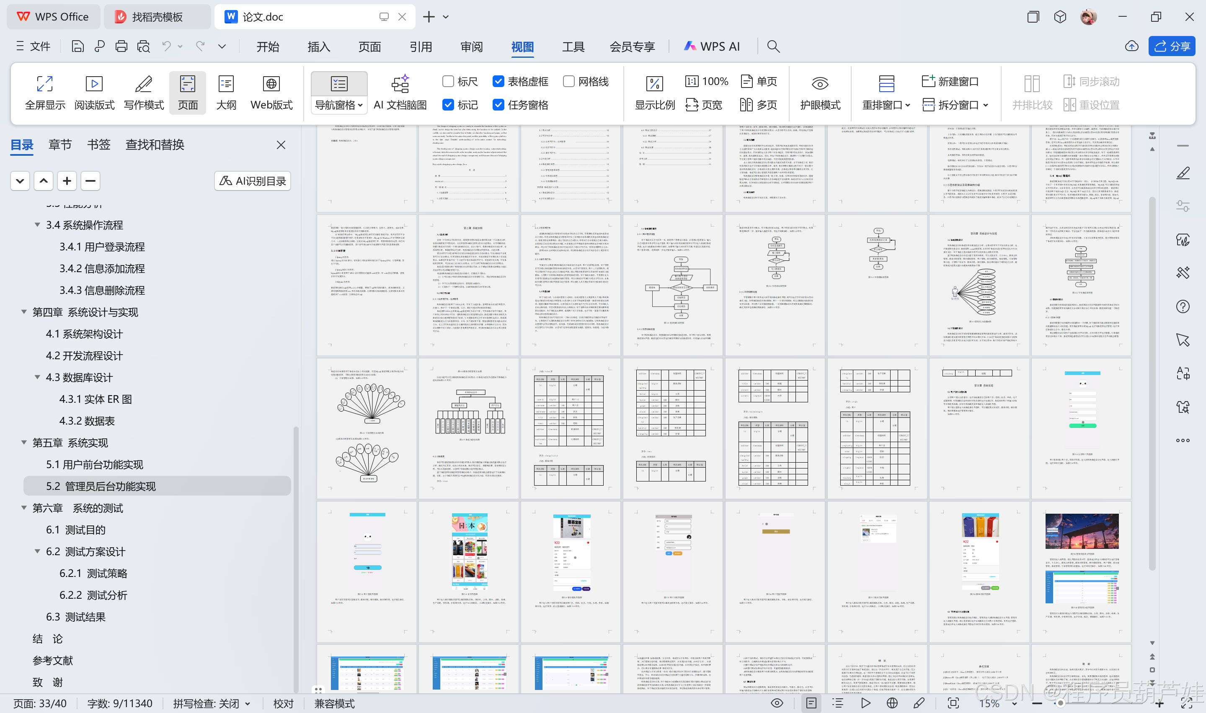This screenshot has height=713, width=1206.
Task: Enable the Ruler (标尺) checkbox
Action: click(x=447, y=81)
